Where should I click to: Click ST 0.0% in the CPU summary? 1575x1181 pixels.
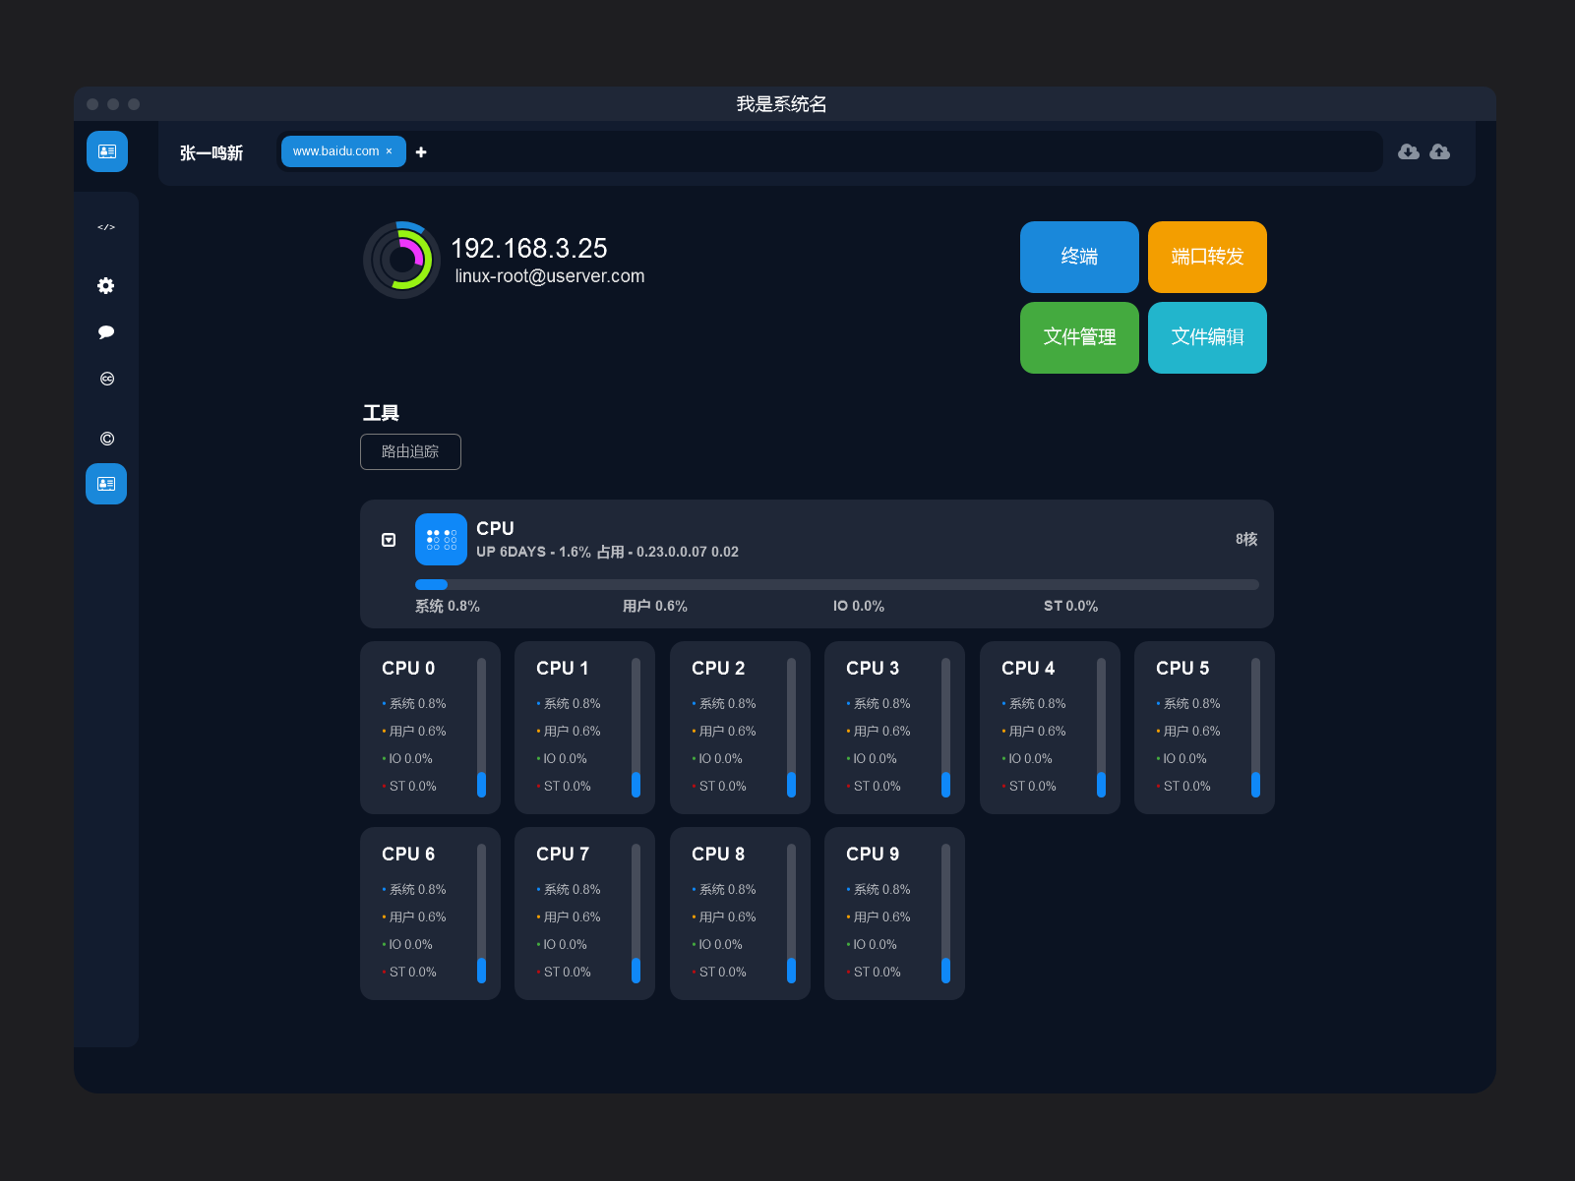(1070, 606)
